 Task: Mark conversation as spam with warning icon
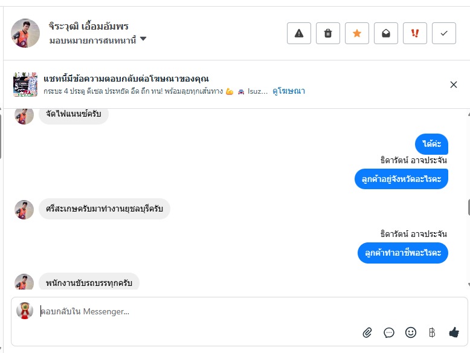(299, 33)
